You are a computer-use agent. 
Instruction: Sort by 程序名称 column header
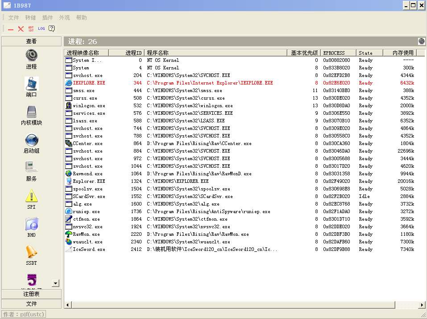pos(216,52)
